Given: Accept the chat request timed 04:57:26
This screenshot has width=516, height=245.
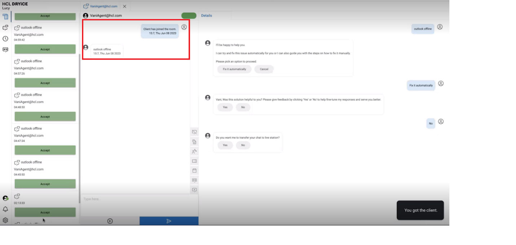Looking at the screenshot, I should [x=45, y=83].
